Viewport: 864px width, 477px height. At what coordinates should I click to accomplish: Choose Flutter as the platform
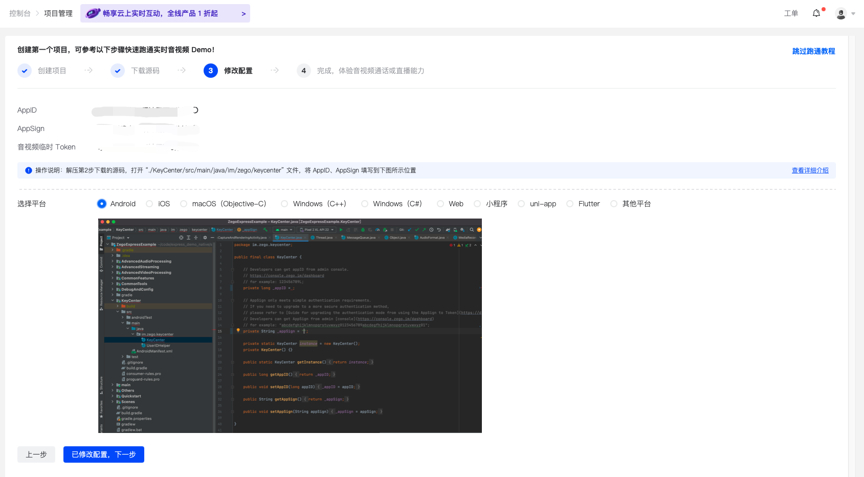(x=570, y=204)
